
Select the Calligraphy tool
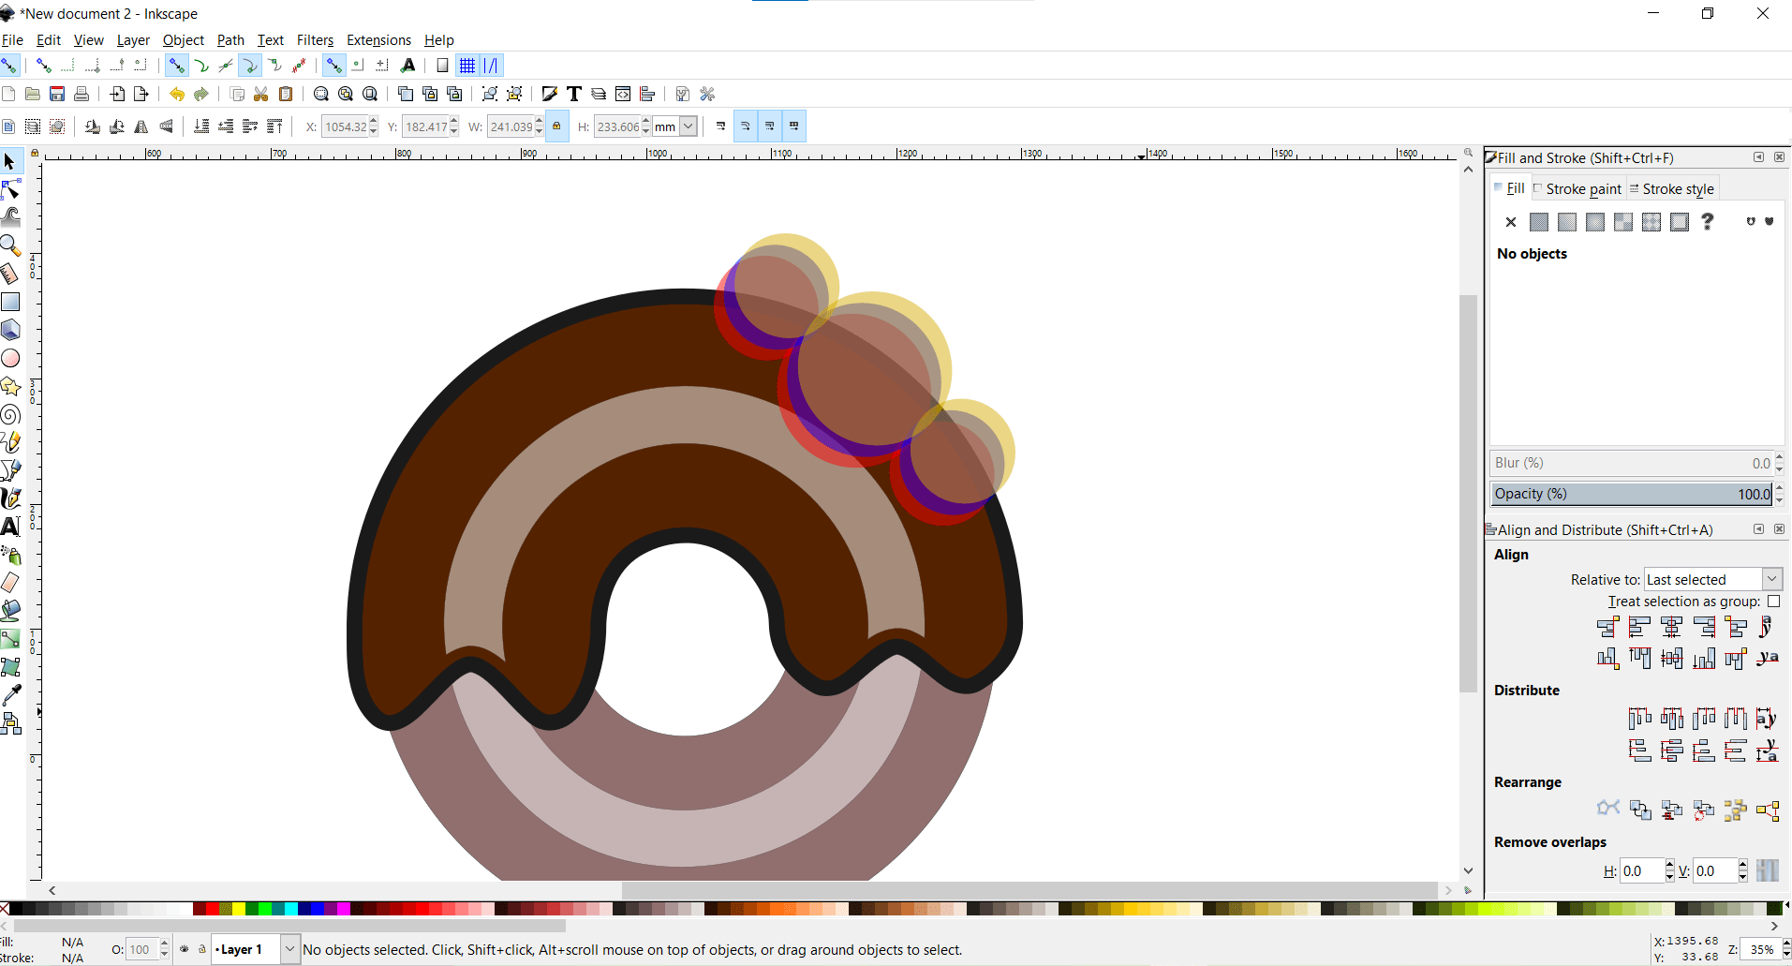click(10, 498)
